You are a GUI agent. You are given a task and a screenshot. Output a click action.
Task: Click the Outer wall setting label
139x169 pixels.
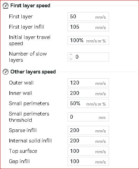pos(21,83)
